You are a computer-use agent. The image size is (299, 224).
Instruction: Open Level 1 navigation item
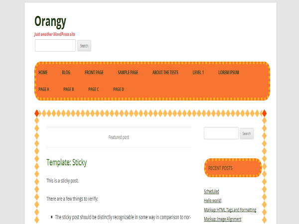coord(198,72)
